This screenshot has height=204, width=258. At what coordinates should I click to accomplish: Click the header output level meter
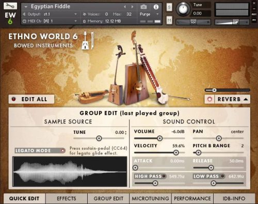click(232, 9)
